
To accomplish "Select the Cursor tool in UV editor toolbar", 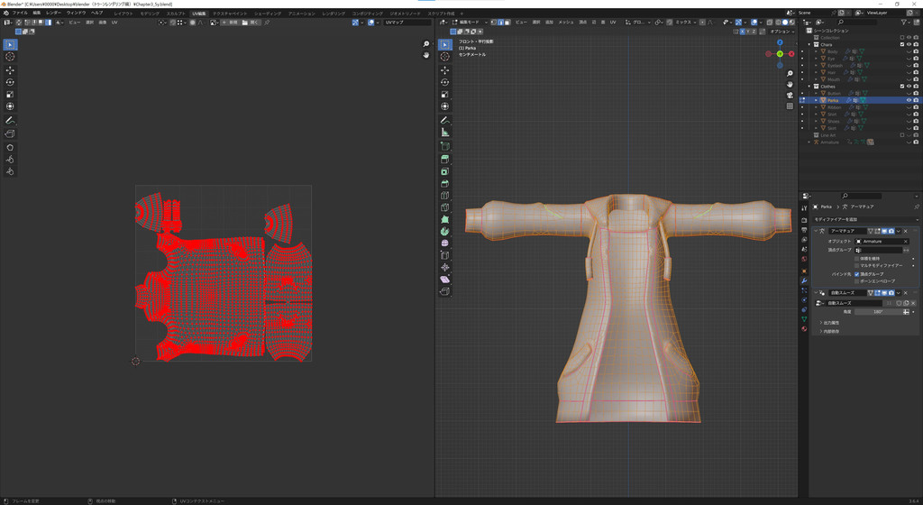I will point(10,57).
